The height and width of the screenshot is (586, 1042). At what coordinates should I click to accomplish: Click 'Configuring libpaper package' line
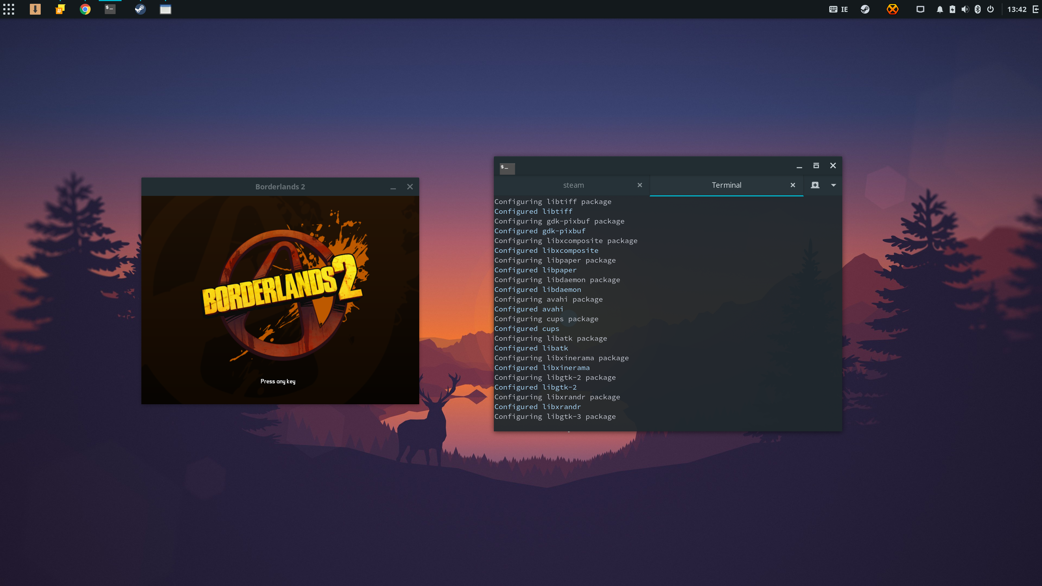click(x=555, y=260)
